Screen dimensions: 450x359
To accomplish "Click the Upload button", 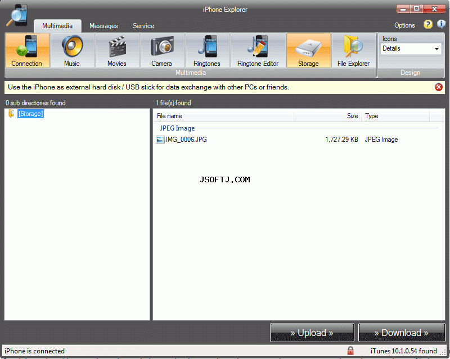I will (x=312, y=333).
